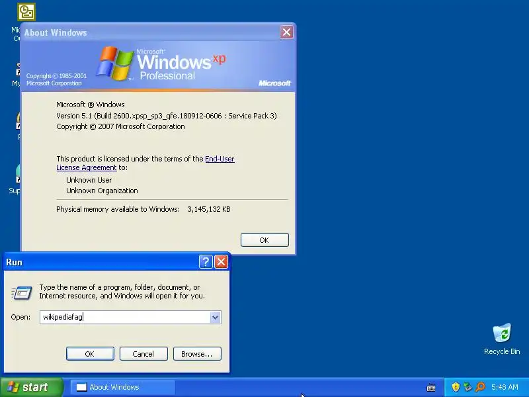Click the 'Microsoft ® Windows' text line
Image resolution: width=529 pixels, height=397 pixels.
91,105
